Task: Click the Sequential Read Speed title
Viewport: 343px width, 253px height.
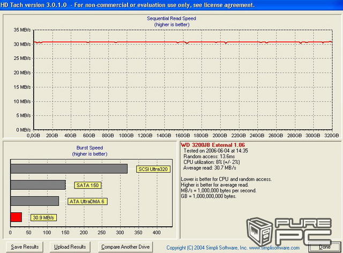Action: [171, 19]
